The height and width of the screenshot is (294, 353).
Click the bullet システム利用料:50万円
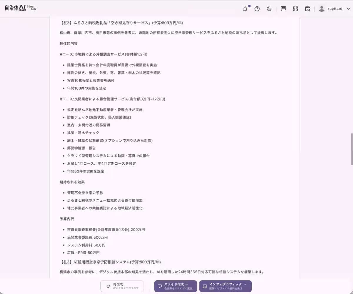click(x=86, y=245)
